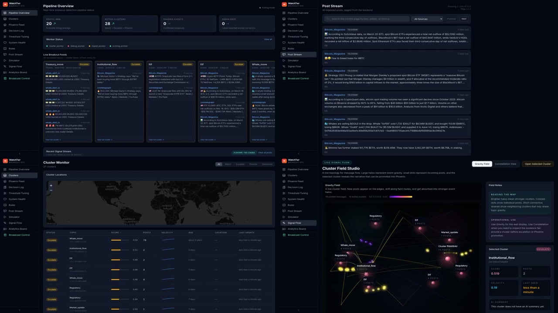
Task: Collapse the sidebar in Cluster Monitor window
Action: (x=19, y=310)
